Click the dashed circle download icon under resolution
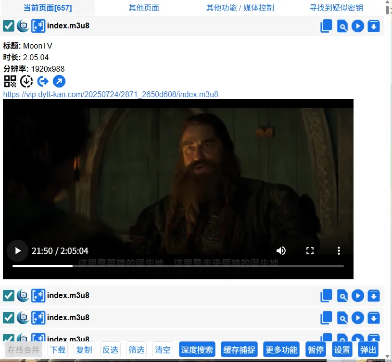Viewport: 392px width, 362px height. [x=26, y=81]
